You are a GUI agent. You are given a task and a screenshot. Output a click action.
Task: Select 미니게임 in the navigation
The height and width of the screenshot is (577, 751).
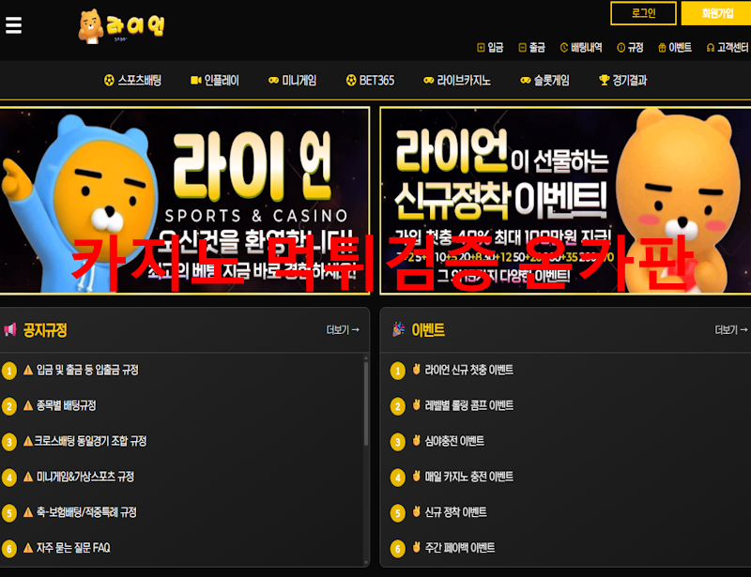coord(292,80)
